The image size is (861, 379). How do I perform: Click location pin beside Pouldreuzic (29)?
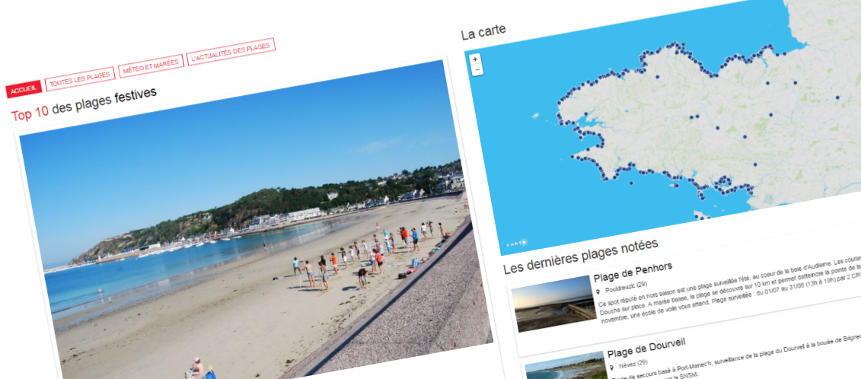click(x=598, y=291)
